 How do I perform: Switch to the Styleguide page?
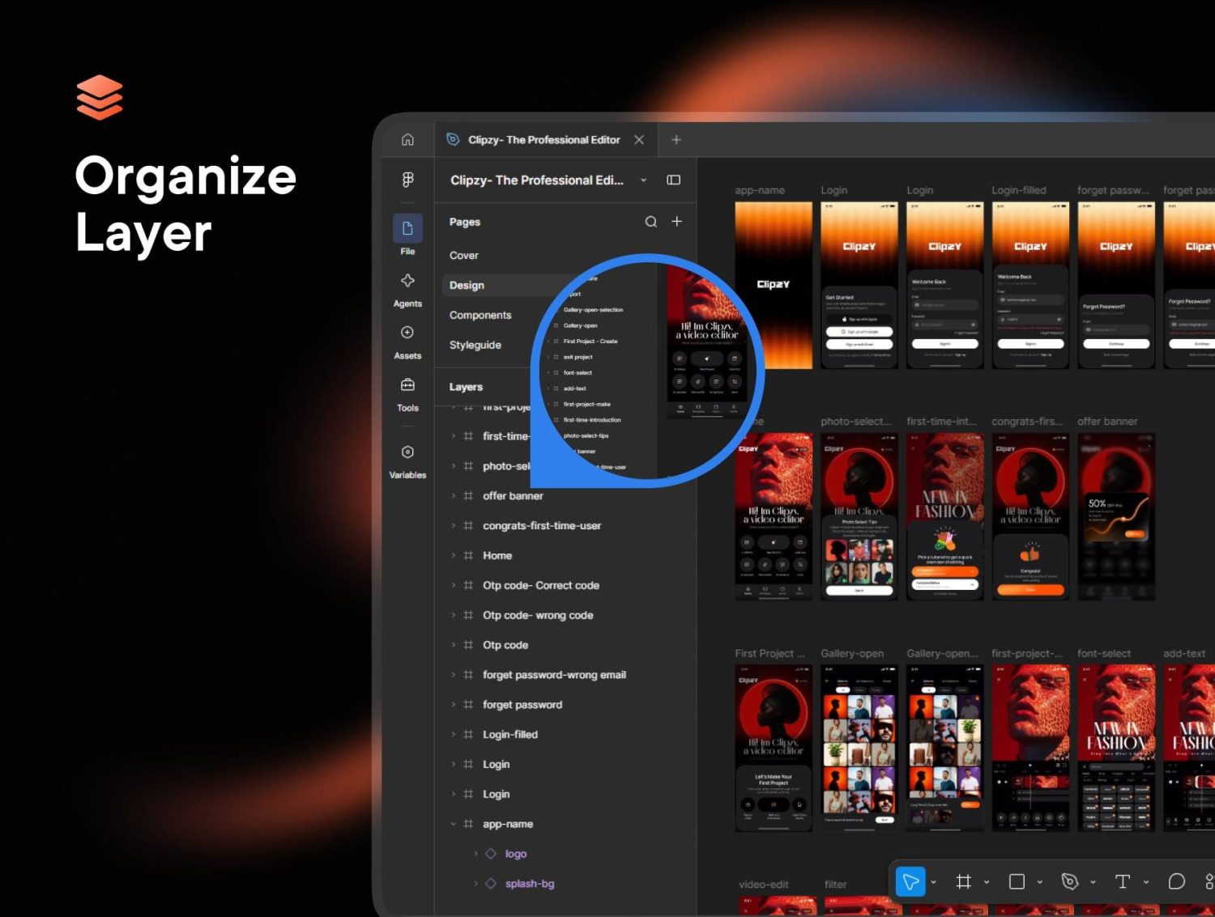click(x=475, y=346)
